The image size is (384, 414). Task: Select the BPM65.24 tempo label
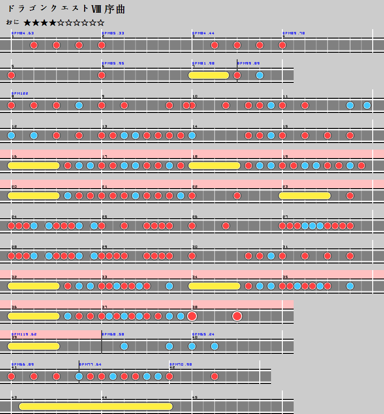tap(203, 334)
